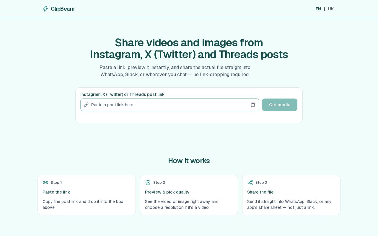Switch language to UK
Screen dimensions: 378x236
click(x=331, y=9)
